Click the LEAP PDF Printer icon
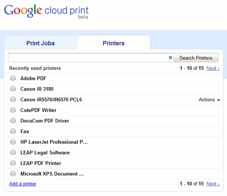 tap(13, 163)
